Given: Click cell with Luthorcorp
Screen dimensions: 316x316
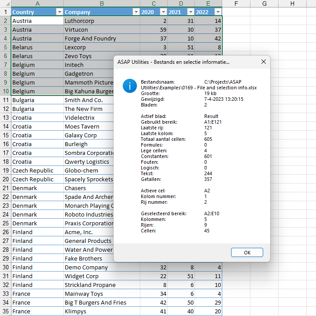Looking at the screenshot, I should click(102, 21).
